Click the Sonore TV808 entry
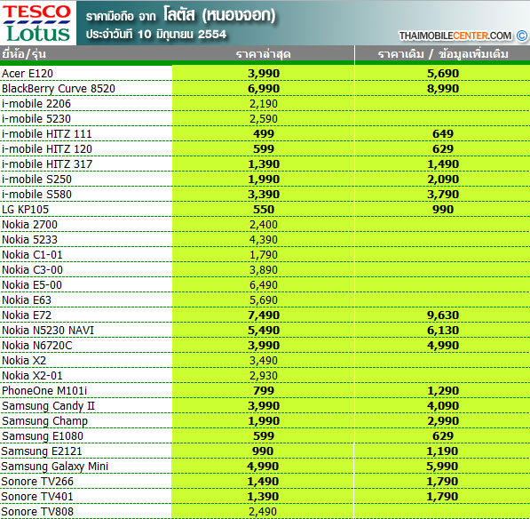The height and width of the screenshot is (519, 530). (37, 512)
